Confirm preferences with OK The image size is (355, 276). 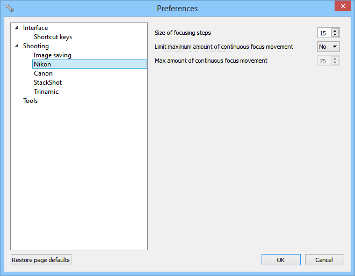coord(281,260)
